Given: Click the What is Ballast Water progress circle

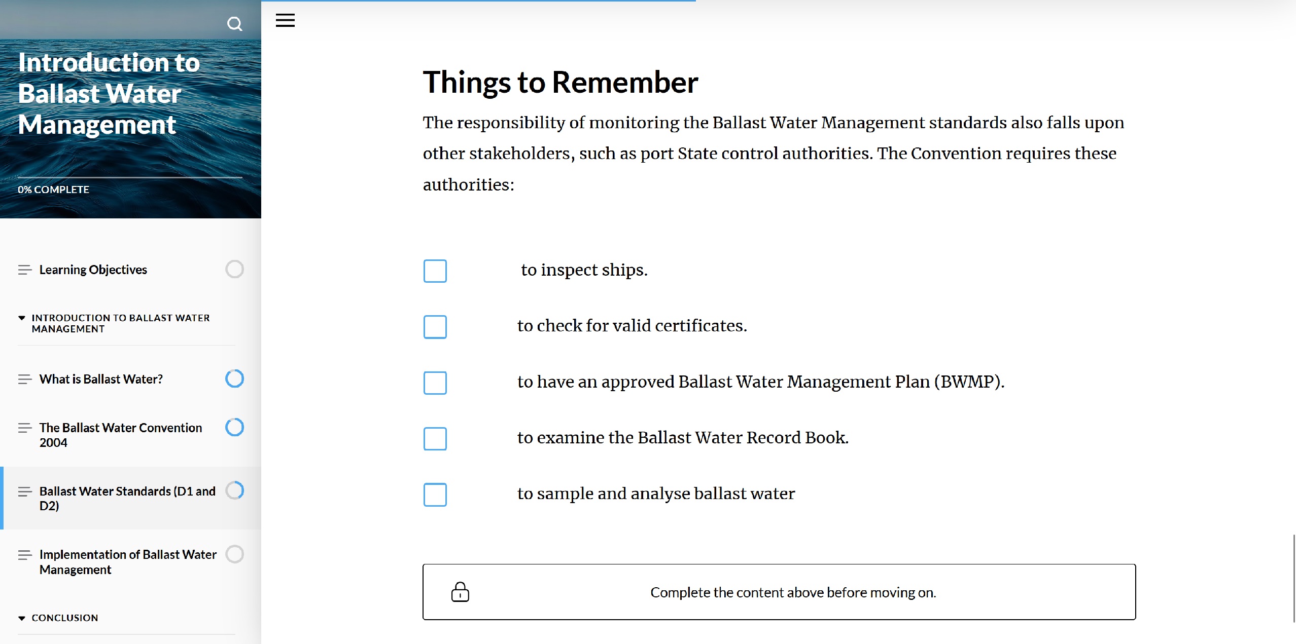Looking at the screenshot, I should [234, 378].
